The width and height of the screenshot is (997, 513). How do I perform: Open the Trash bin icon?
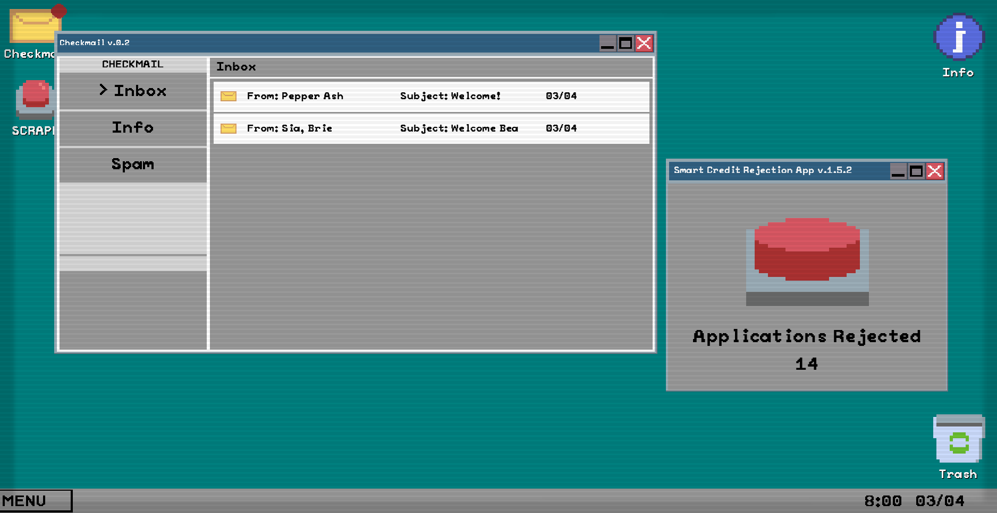959,439
